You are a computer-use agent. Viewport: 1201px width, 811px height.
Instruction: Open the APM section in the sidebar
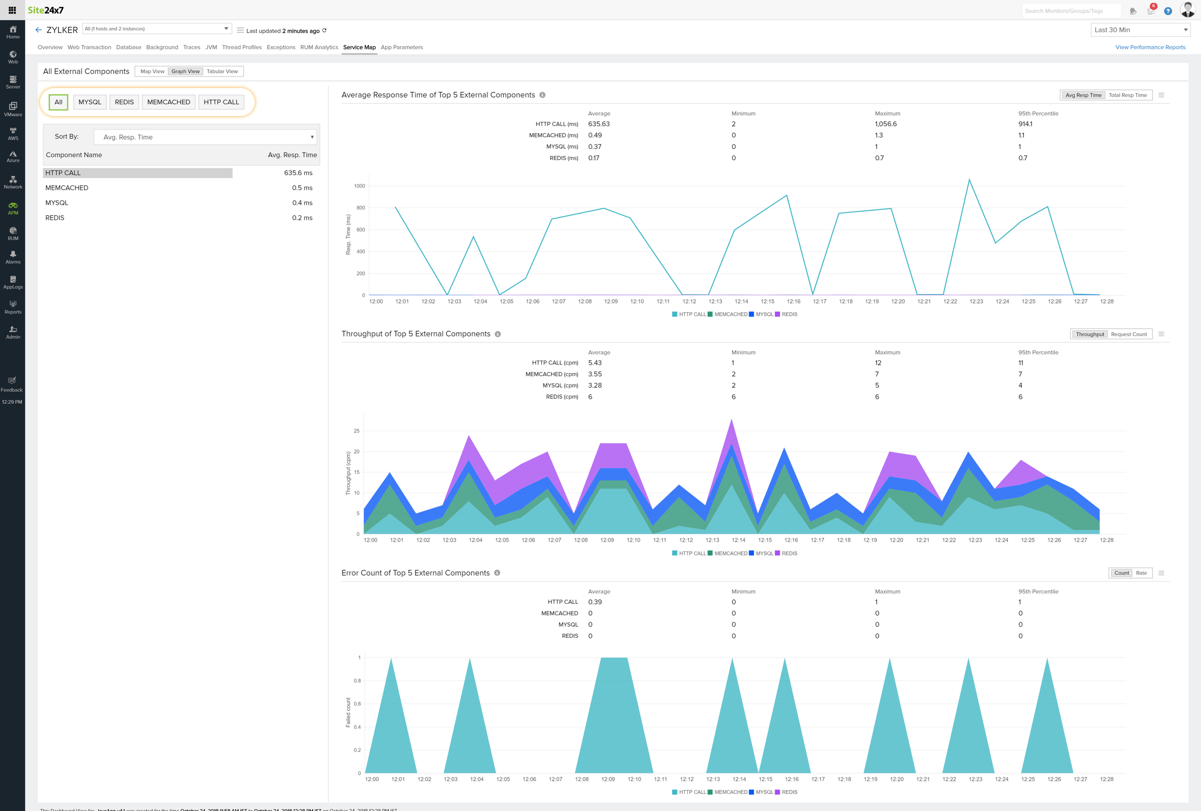tap(13, 208)
